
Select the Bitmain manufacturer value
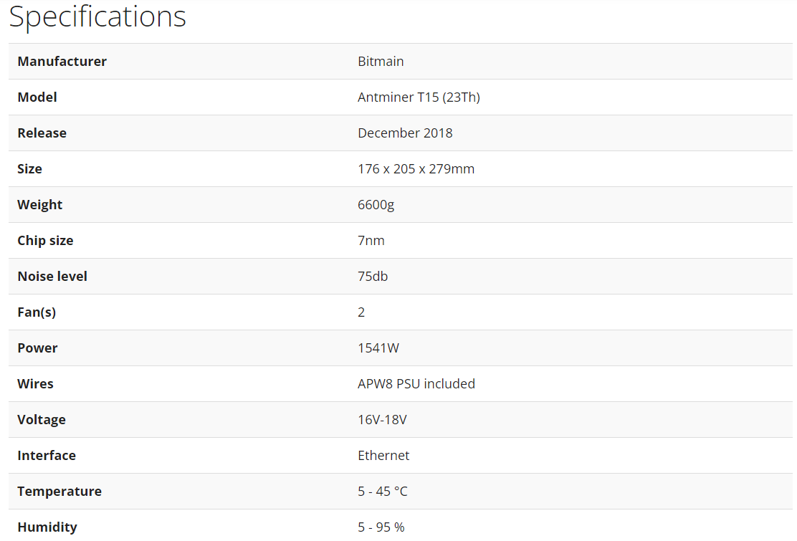[x=381, y=62]
